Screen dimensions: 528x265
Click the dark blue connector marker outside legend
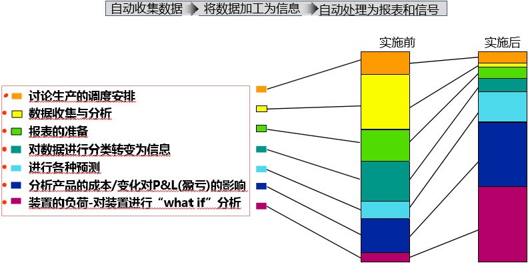point(261,186)
